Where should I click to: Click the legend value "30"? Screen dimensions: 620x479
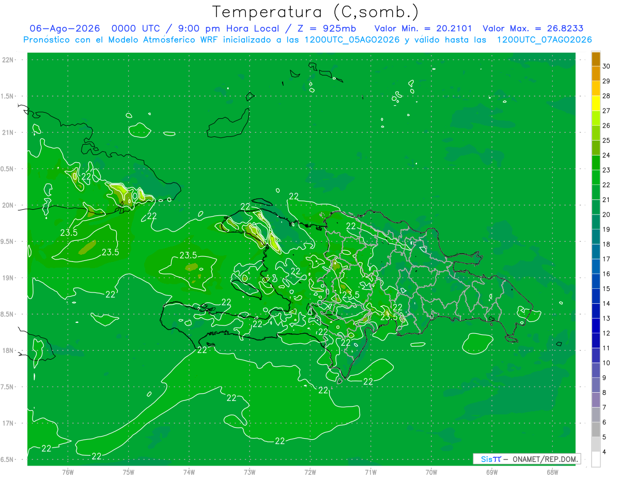pos(607,66)
